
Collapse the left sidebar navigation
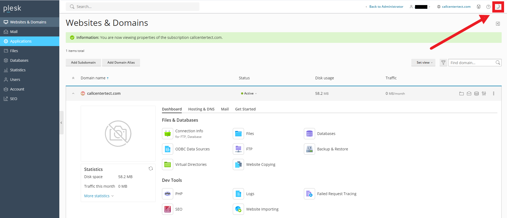[61, 123]
